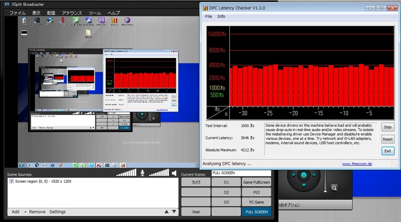This screenshot has height=222, width=401.
Task: Click the Current Scene name field
Action: 241,173
